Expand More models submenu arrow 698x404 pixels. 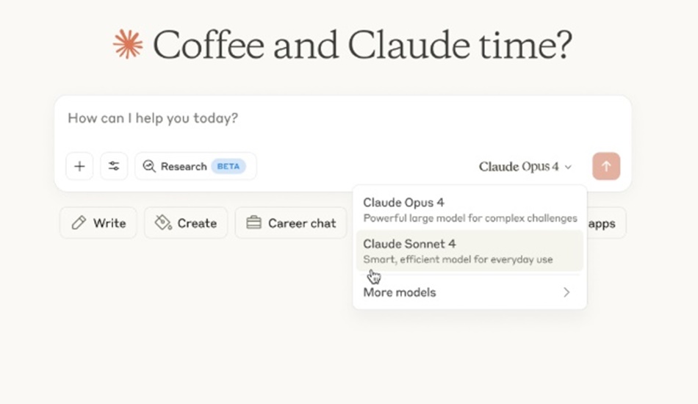click(566, 292)
